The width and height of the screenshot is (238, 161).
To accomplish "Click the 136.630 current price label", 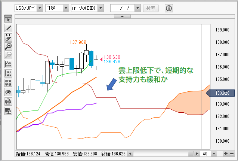I will point(112,57).
